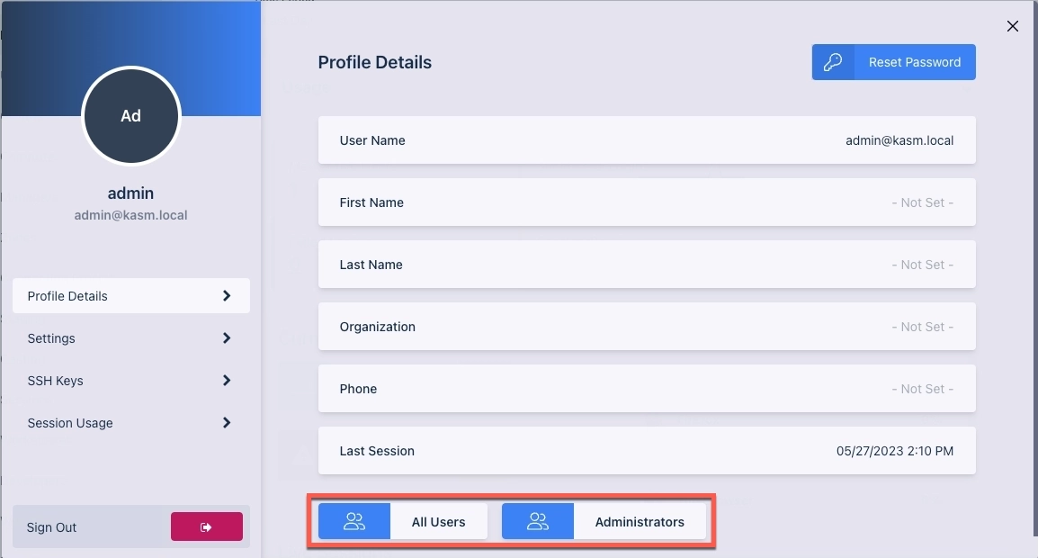The width and height of the screenshot is (1038, 558).
Task: Click the chevron arrow next to Profile Details
Action: tap(227, 296)
